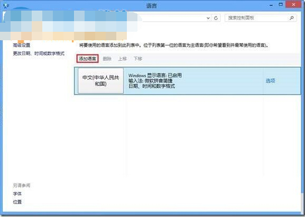The width and height of the screenshot is (305, 217).
Task: Maximize the 语言 window
Action: (x=281, y=4)
